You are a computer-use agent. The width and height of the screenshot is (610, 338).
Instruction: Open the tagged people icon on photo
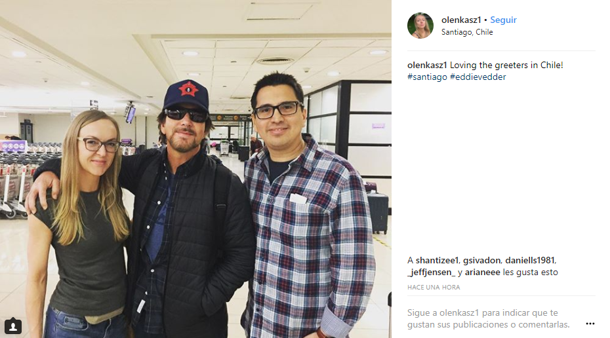point(13,326)
